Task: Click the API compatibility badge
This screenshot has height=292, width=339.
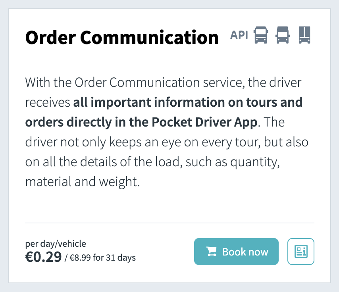Action: coord(238,35)
